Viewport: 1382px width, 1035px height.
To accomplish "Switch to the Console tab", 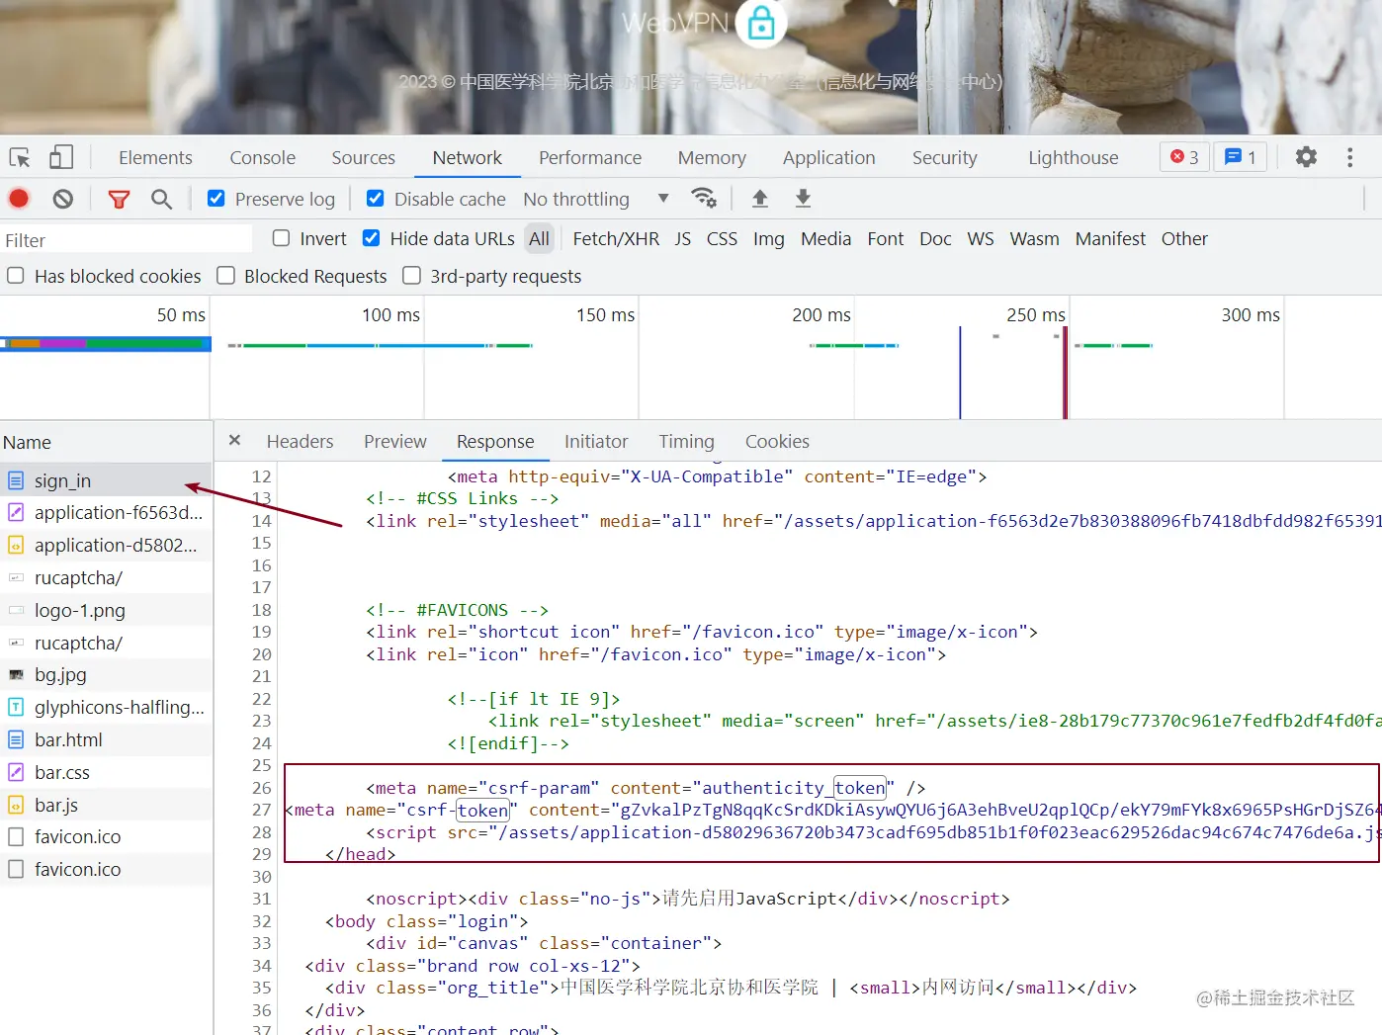I will pos(262,157).
